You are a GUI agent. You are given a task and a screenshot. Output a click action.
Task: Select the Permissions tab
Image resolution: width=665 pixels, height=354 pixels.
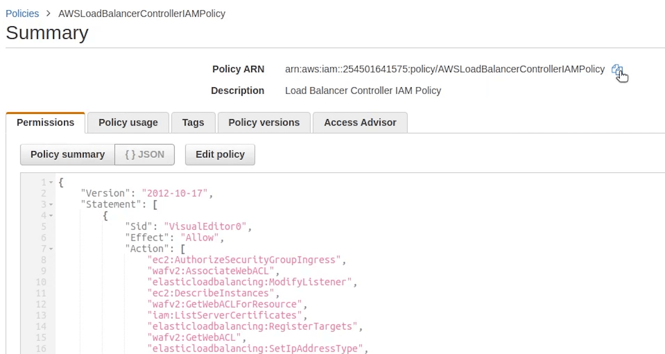tap(45, 122)
